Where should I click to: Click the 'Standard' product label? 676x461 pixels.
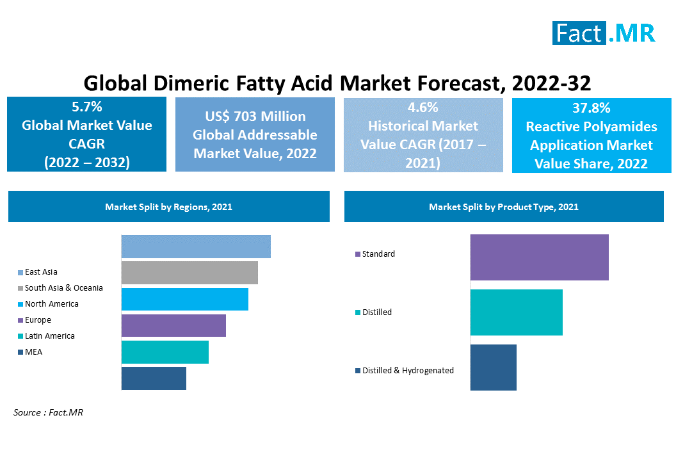click(x=378, y=254)
